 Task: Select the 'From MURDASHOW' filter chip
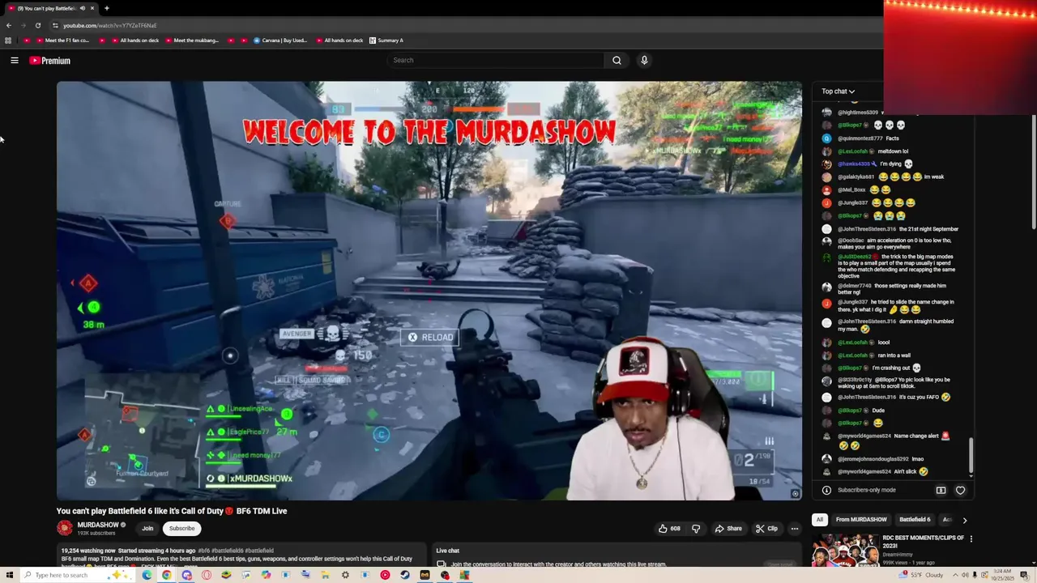861,520
